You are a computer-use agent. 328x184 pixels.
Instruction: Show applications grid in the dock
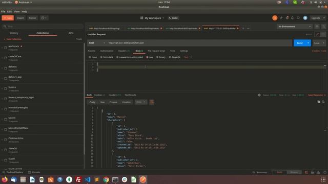click(x=323, y=179)
